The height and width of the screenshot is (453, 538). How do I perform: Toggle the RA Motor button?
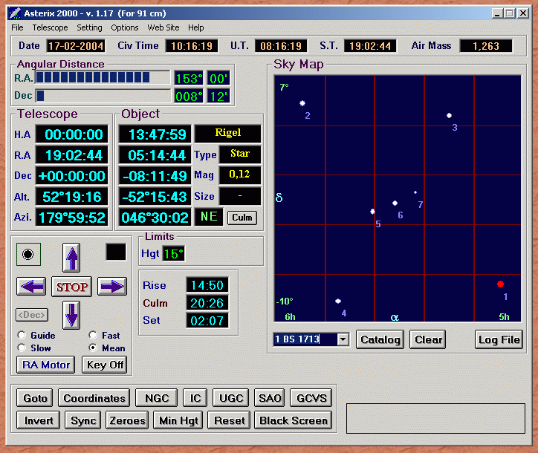[45, 365]
